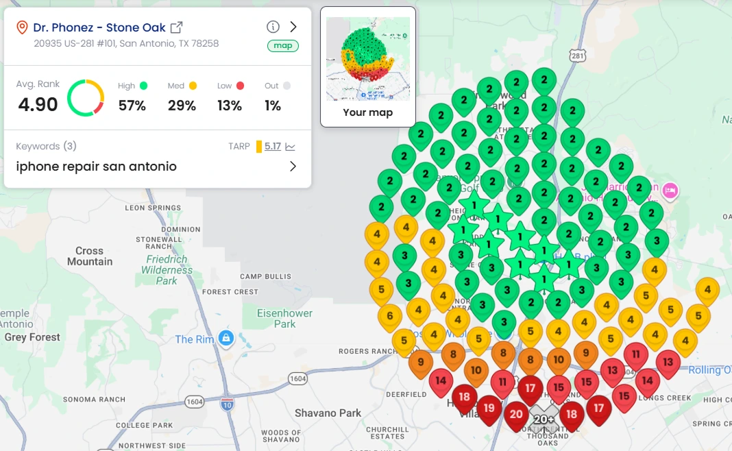Open the 5.17 TARP value link

click(x=273, y=147)
